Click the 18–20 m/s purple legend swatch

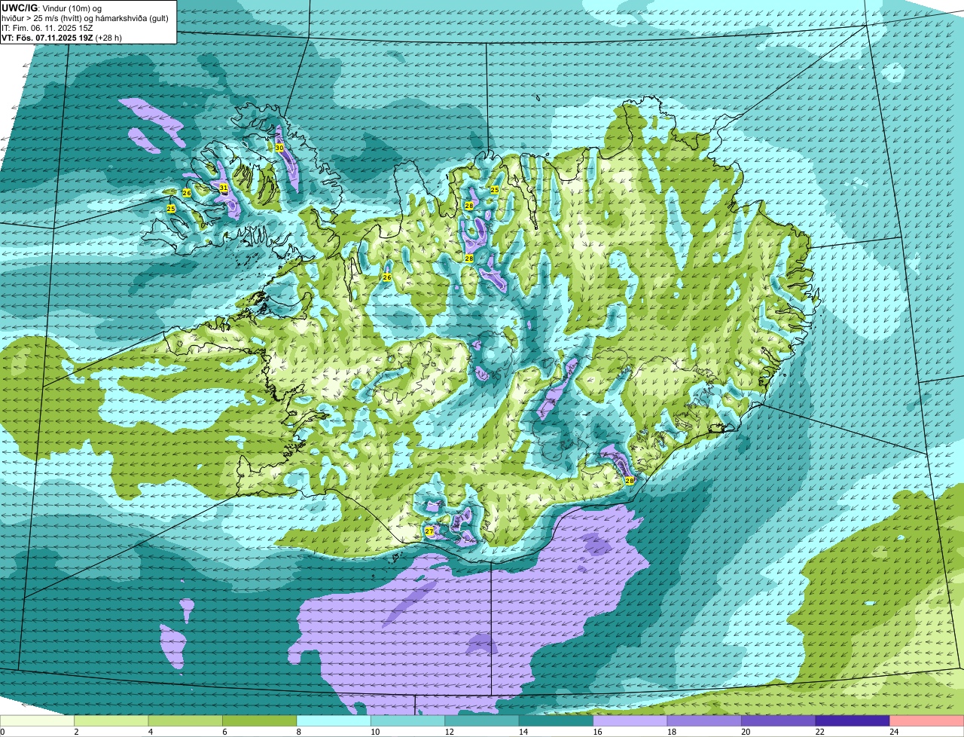click(x=705, y=721)
